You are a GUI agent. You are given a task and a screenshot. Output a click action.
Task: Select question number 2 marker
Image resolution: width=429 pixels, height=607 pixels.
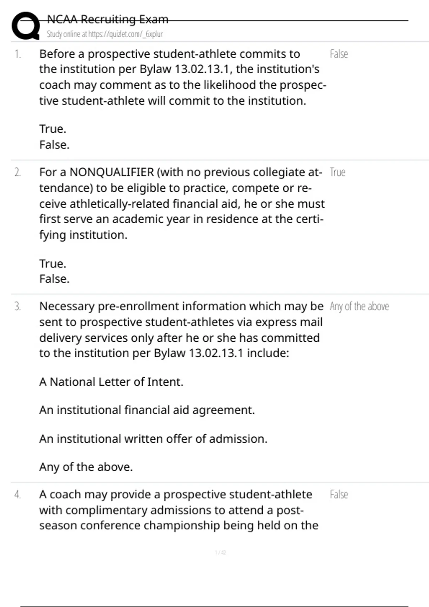pos(18,172)
